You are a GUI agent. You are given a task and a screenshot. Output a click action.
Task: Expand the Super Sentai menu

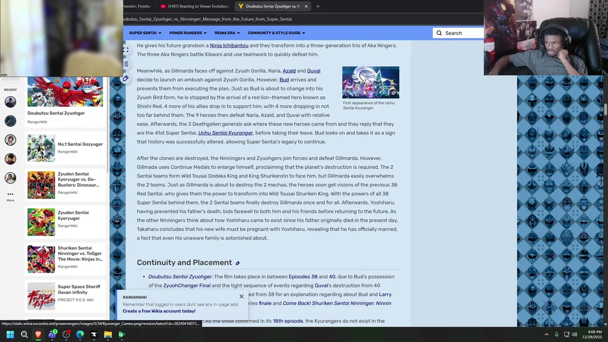145,33
